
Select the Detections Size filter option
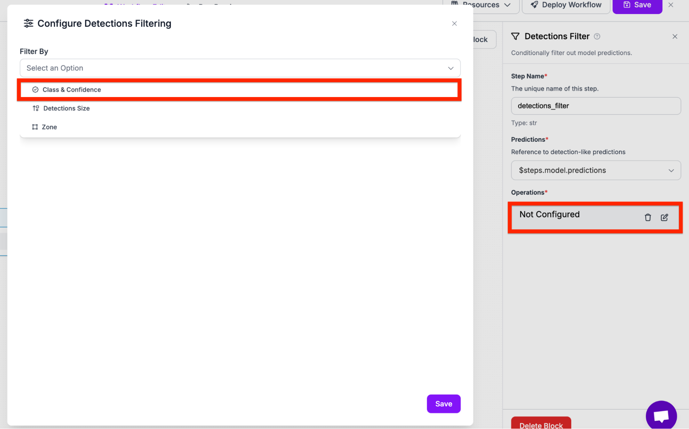pos(67,108)
